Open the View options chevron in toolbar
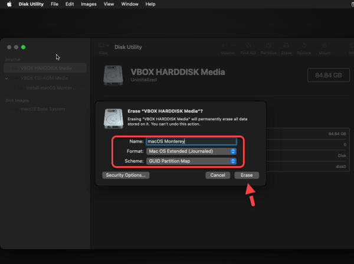 (108, 45)
